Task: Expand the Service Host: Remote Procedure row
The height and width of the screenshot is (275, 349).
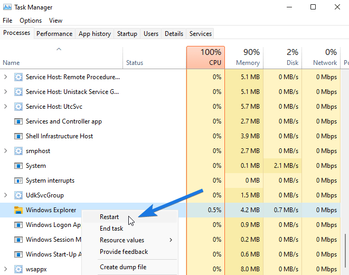Action: [x=6, y=77]
